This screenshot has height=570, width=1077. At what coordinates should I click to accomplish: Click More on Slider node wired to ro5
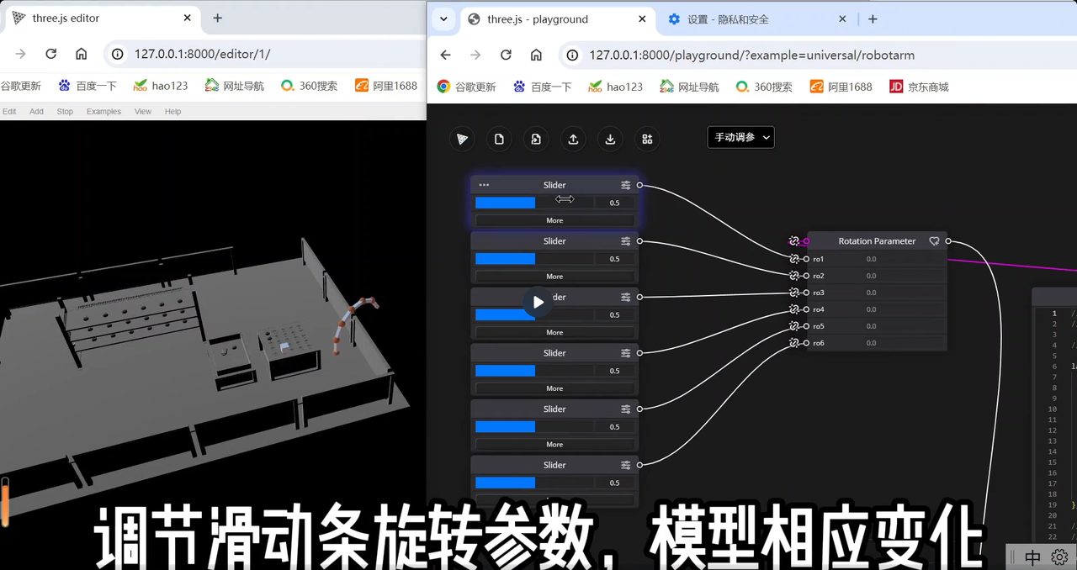pyautogui.click(x=554, y=445)
